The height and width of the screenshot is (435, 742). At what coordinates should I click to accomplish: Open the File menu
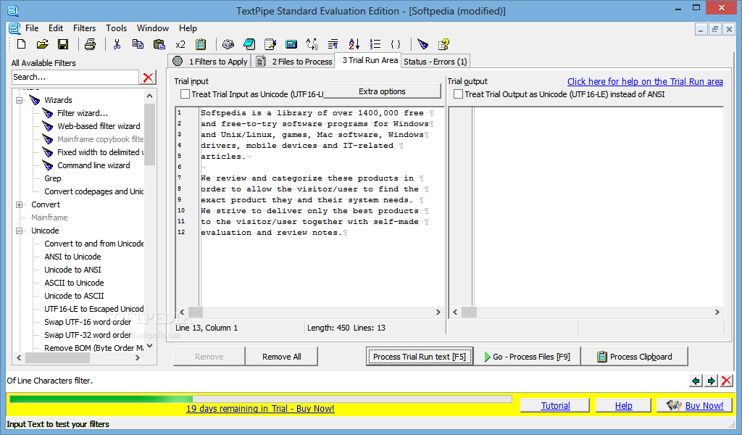tap(32, 28)
